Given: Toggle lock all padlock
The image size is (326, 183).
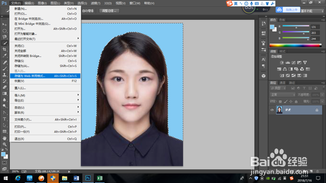Looking at the screenshot, I should (296, 102).
